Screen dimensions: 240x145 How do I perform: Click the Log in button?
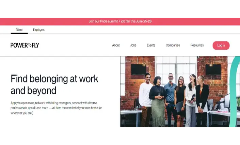(x=221, y=45)
